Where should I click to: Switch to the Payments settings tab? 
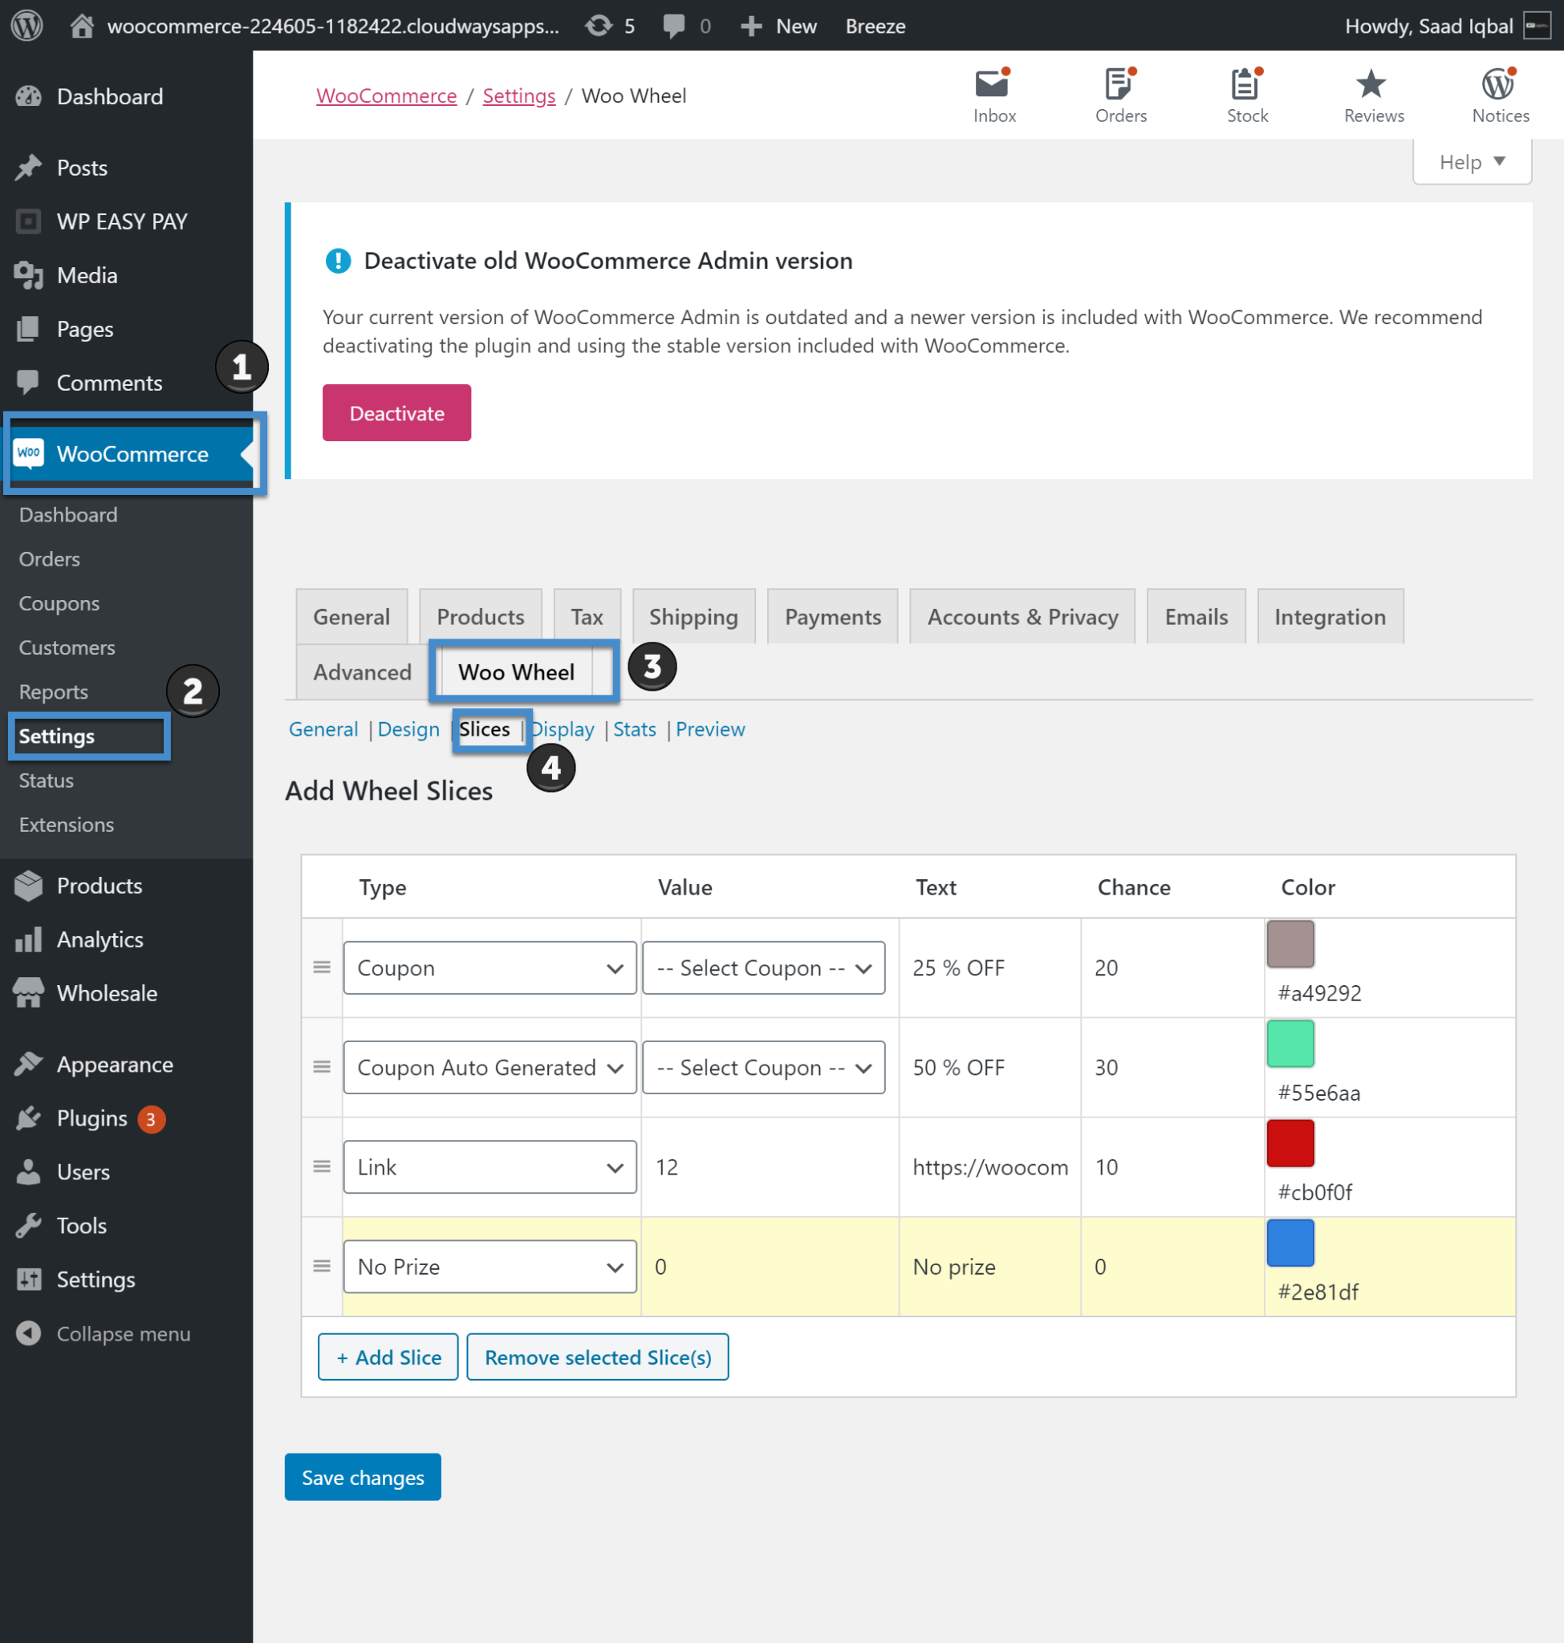coord(833,617)
